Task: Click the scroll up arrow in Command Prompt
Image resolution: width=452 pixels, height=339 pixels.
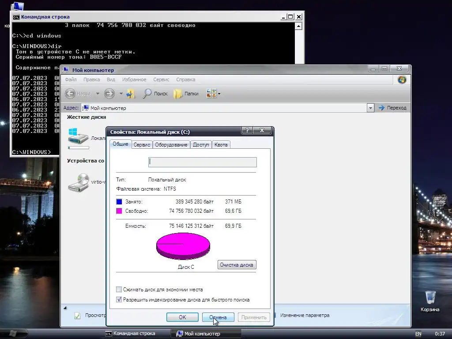Action: (299, 26)
